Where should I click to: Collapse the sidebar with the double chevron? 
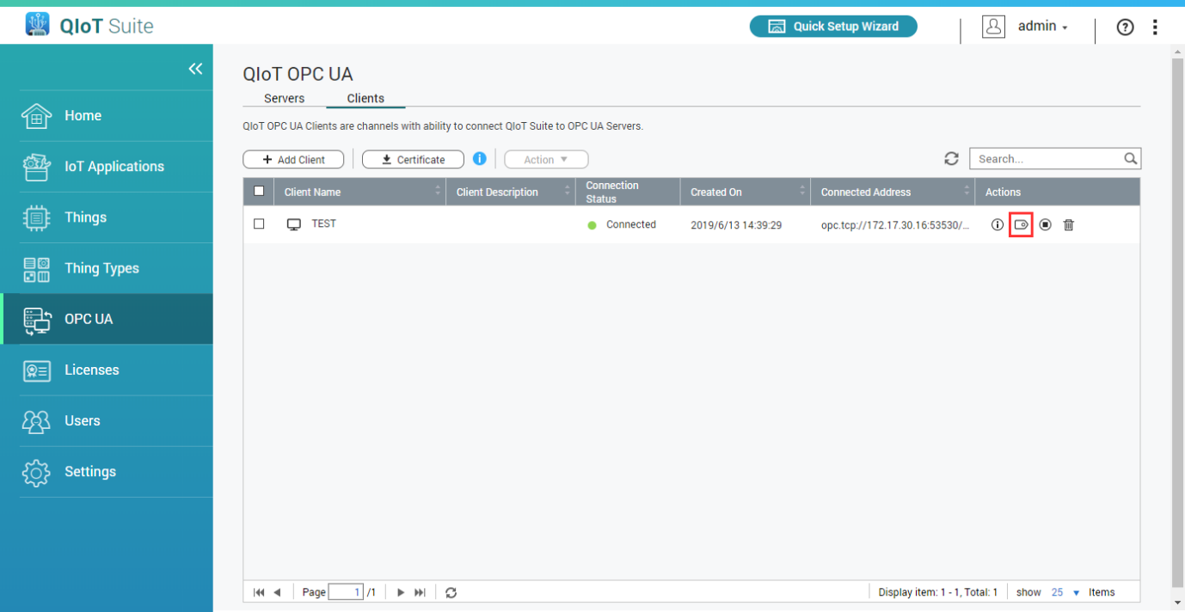195,69
